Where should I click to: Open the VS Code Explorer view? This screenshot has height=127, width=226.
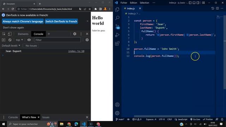coord(117,10)
